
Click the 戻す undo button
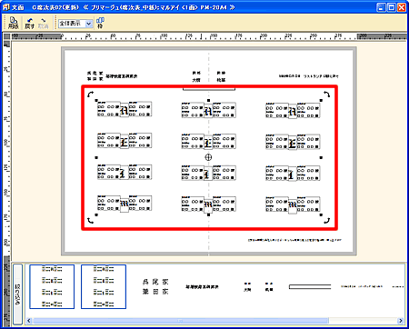(x=30, y=24)
